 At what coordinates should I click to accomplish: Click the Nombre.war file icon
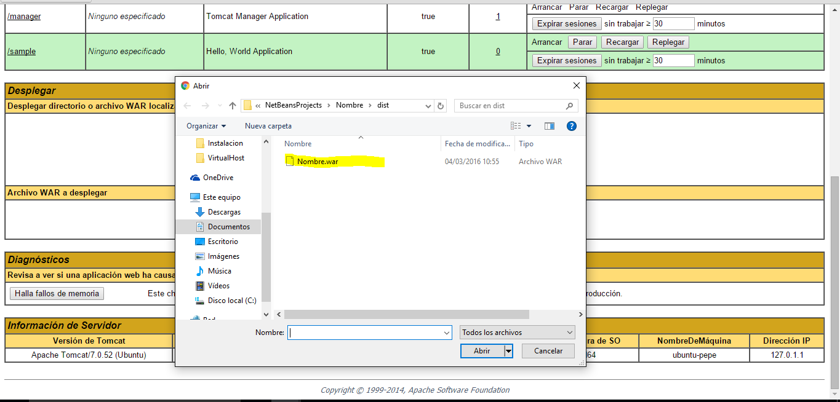[x=290, y=161]
